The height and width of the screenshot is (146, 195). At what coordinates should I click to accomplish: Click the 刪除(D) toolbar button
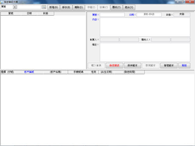[x=79, y=7]
